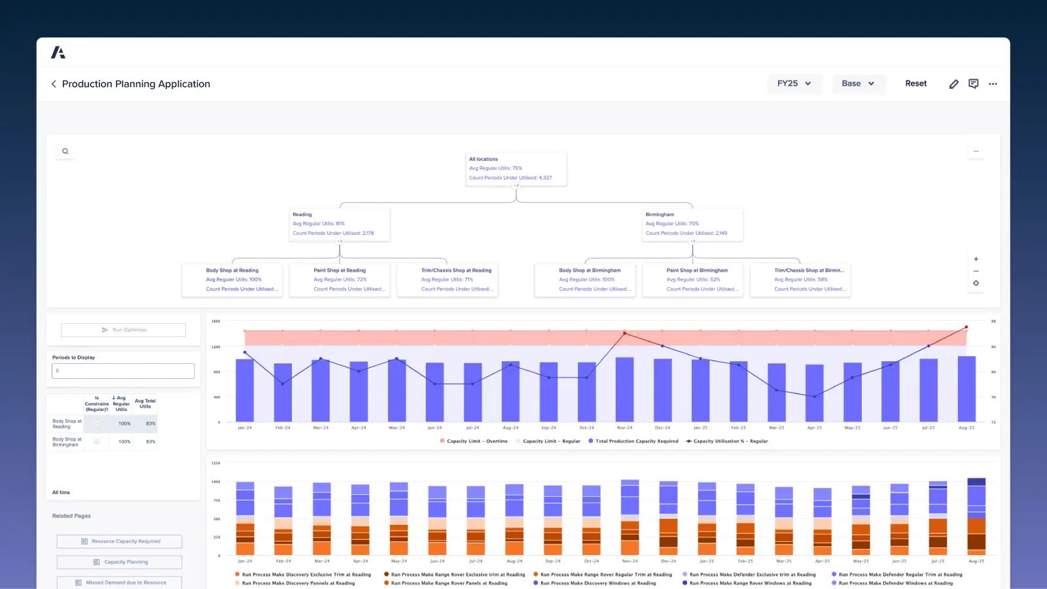Click the search icon in the hierarchy panel

point(65,151)
